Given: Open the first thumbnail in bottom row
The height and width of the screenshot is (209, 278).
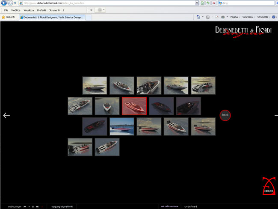Looking at the screenshot, I should coord(80,147).
